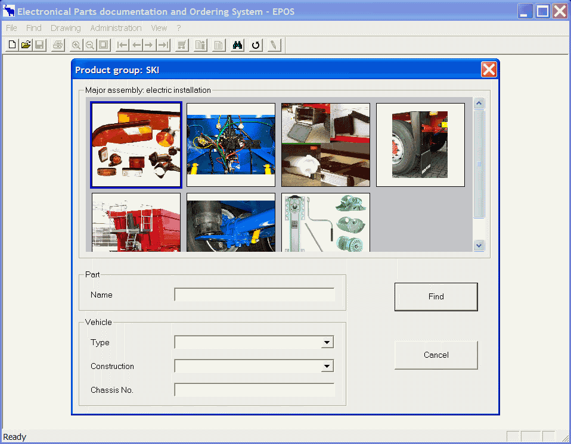This screenshot has width=571, height=444.
Task: Click the Paste clipboard list icon
Action: click(200, 45)
